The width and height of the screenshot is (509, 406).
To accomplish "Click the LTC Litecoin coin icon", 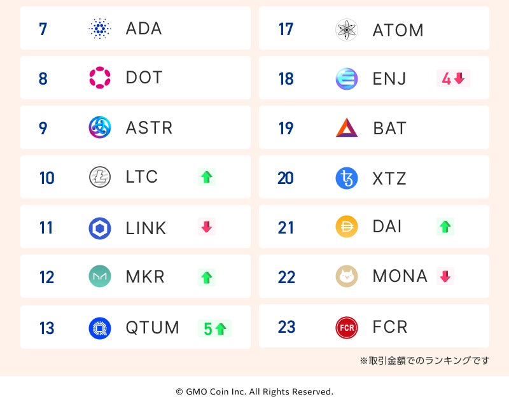I will click(x=100, y=177).
